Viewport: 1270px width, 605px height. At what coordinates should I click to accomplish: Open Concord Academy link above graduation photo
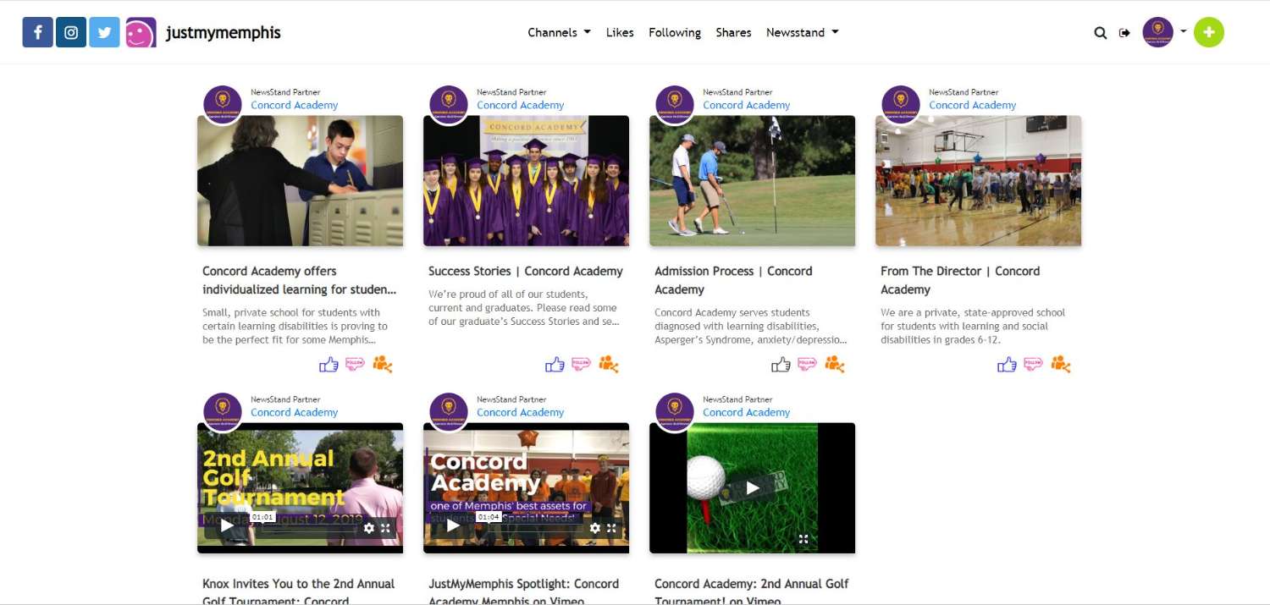tap(520, 105)
